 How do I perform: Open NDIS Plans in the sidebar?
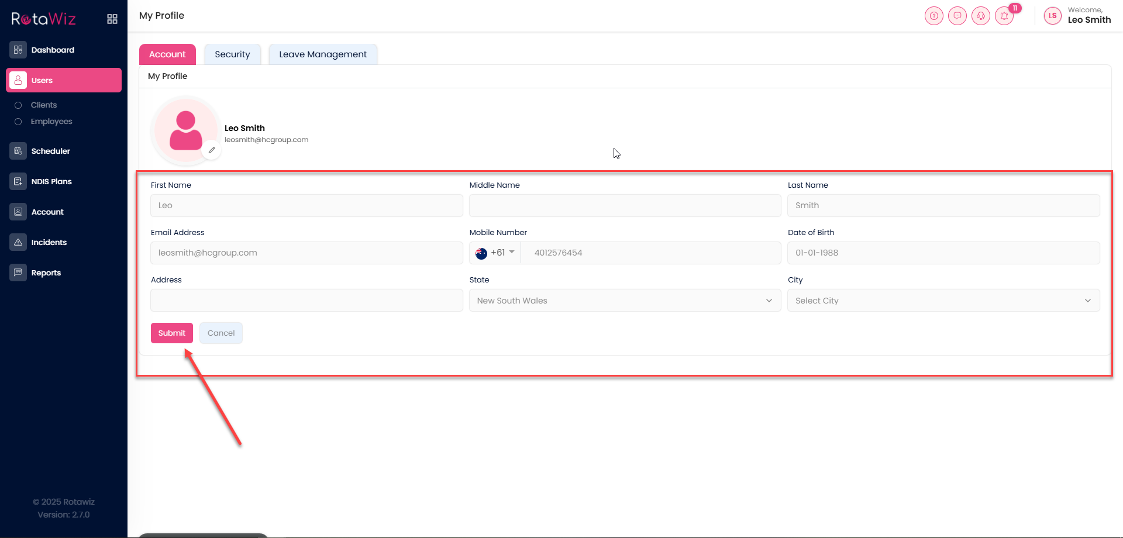tap(51, 181)
